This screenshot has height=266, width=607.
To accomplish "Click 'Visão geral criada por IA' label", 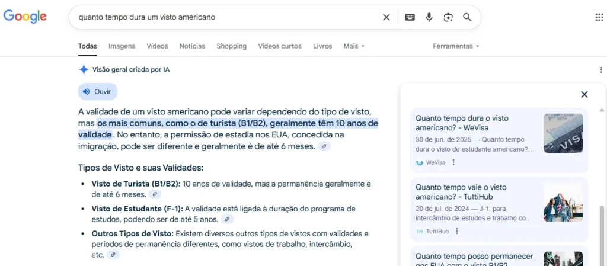I will pyautogui.click(x=131, y=70).
